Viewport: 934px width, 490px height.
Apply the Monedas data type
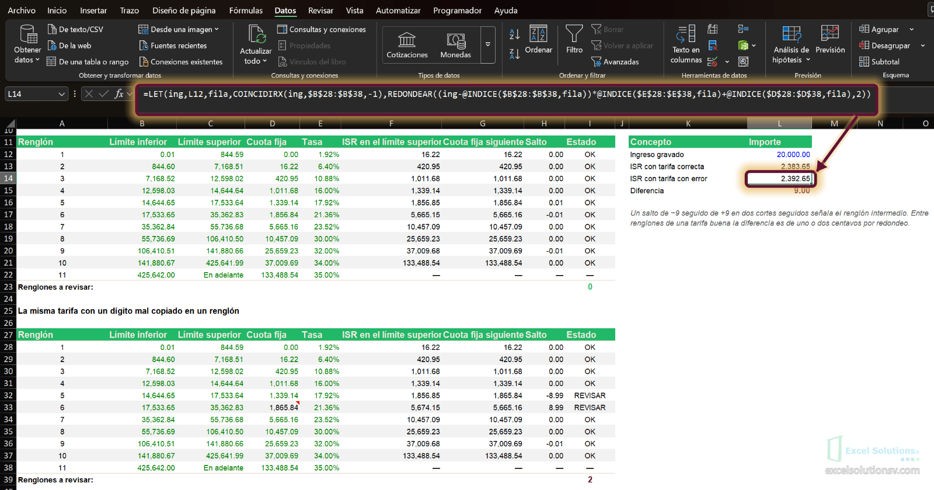click(455, 45)
